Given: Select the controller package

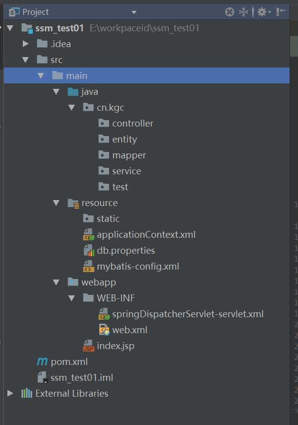Looking at the screenshot, I should (x=133, y=123).
